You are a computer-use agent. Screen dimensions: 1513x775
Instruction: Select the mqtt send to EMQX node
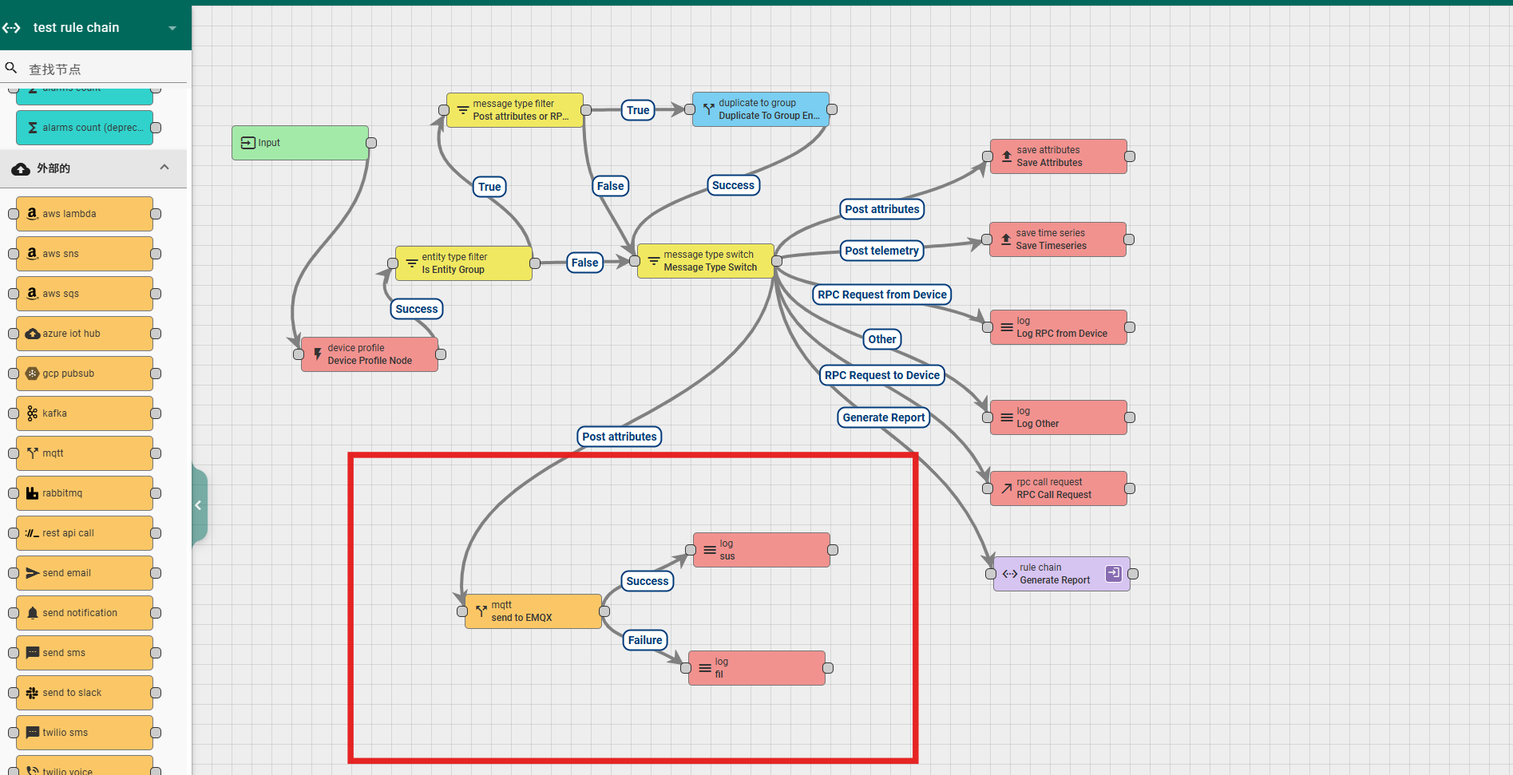coord(533,611)
